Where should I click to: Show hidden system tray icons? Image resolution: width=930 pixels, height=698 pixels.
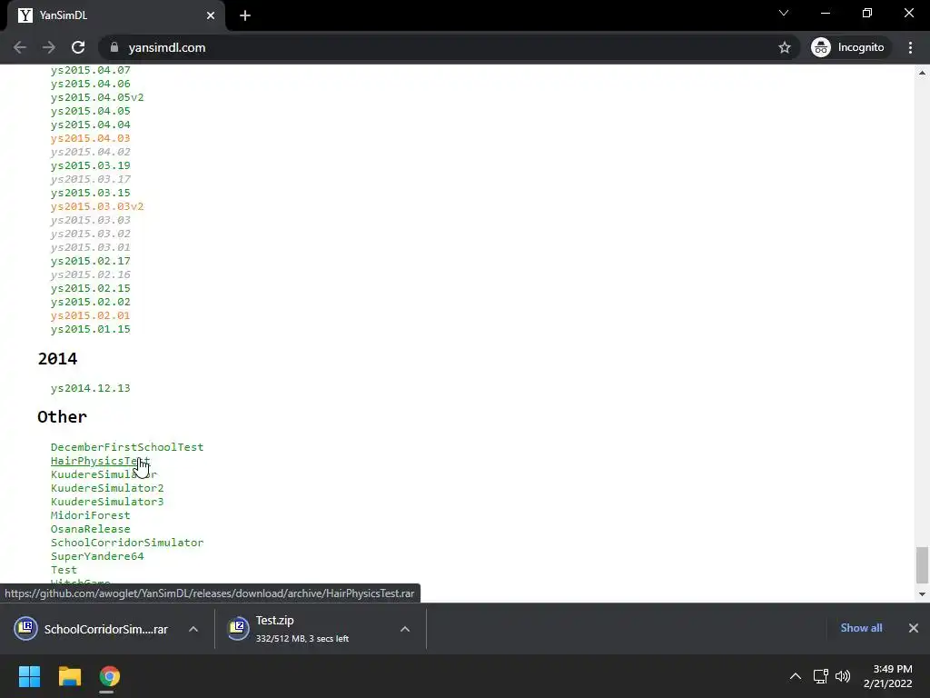[796, 676]
